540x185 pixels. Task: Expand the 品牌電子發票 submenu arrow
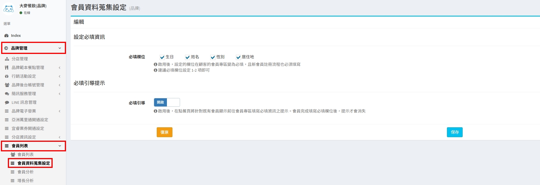tap(60, 111)
